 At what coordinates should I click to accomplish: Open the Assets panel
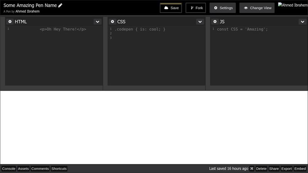[23, 169]
